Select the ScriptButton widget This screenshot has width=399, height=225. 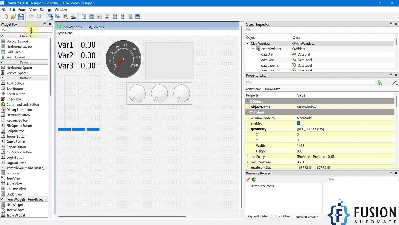15,131
